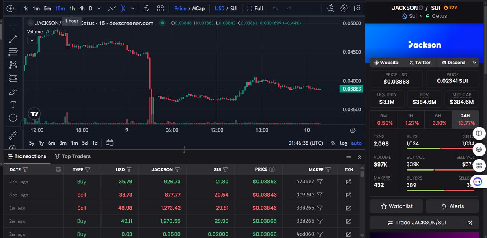Open the emoji icons tool
The image size is (487, 238).
[x=13, y=117]
